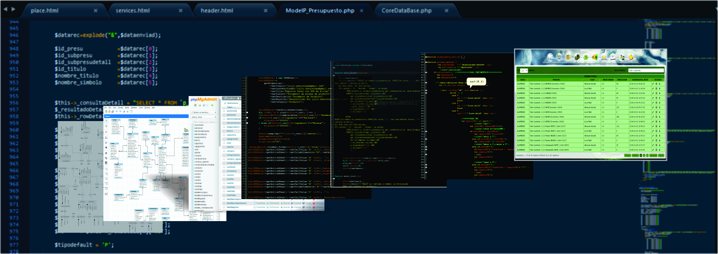The width and height of the screenshot is (718, 254).
Task: Click the yellow star icon in Kardex toolbar
Action: tap(631, 57)
